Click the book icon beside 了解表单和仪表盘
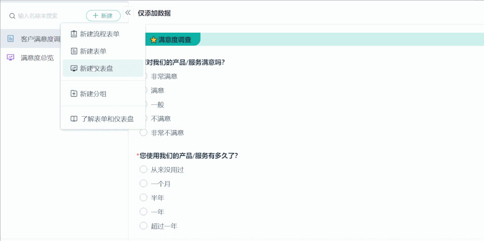The height and width of the screenshot is (241, 484). [x=74, y=119]
